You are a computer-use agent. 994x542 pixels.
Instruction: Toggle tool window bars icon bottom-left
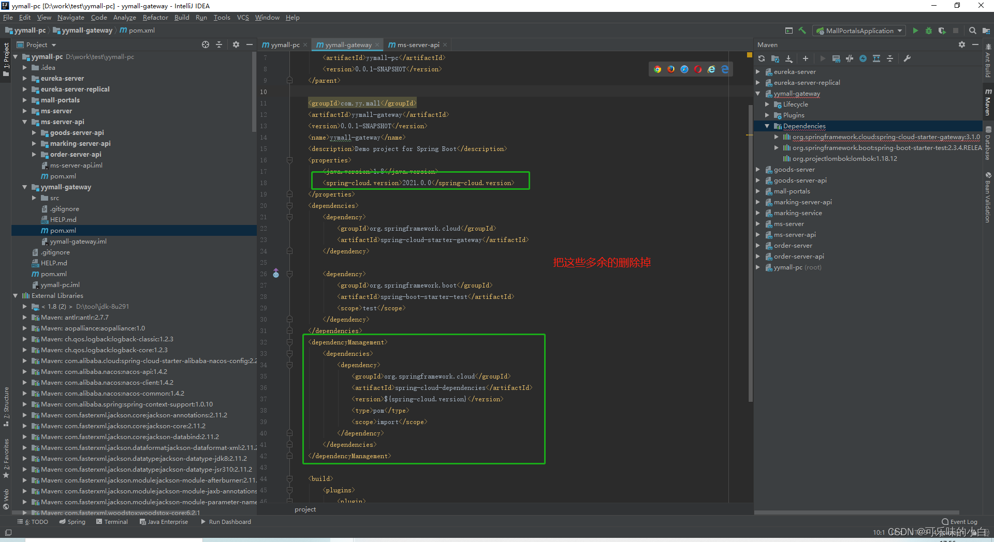(x=8, y=532)
